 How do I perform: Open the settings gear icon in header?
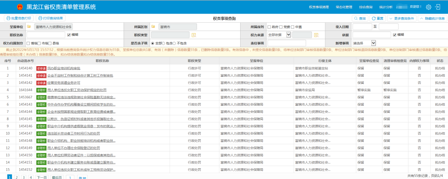[x=428, y=7]
